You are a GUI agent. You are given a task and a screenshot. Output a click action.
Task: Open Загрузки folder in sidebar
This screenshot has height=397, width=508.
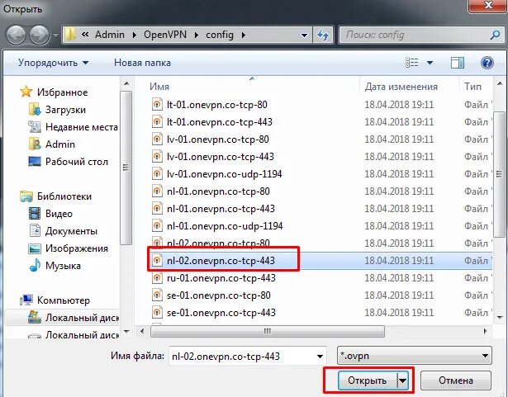pyautogui.click(x=65, y=110)
